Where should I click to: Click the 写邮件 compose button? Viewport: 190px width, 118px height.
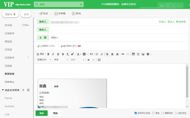point(10,15)
